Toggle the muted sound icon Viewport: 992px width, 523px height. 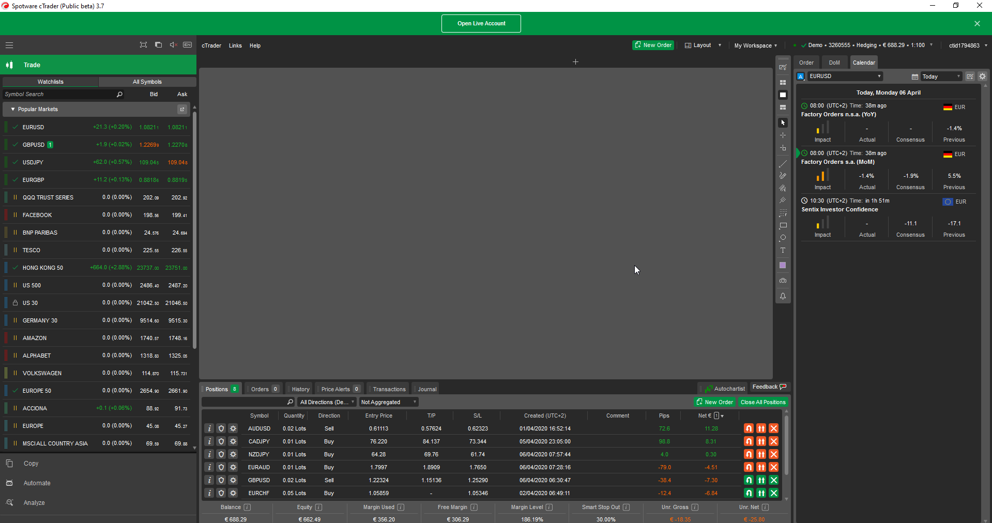click(173, 45)
